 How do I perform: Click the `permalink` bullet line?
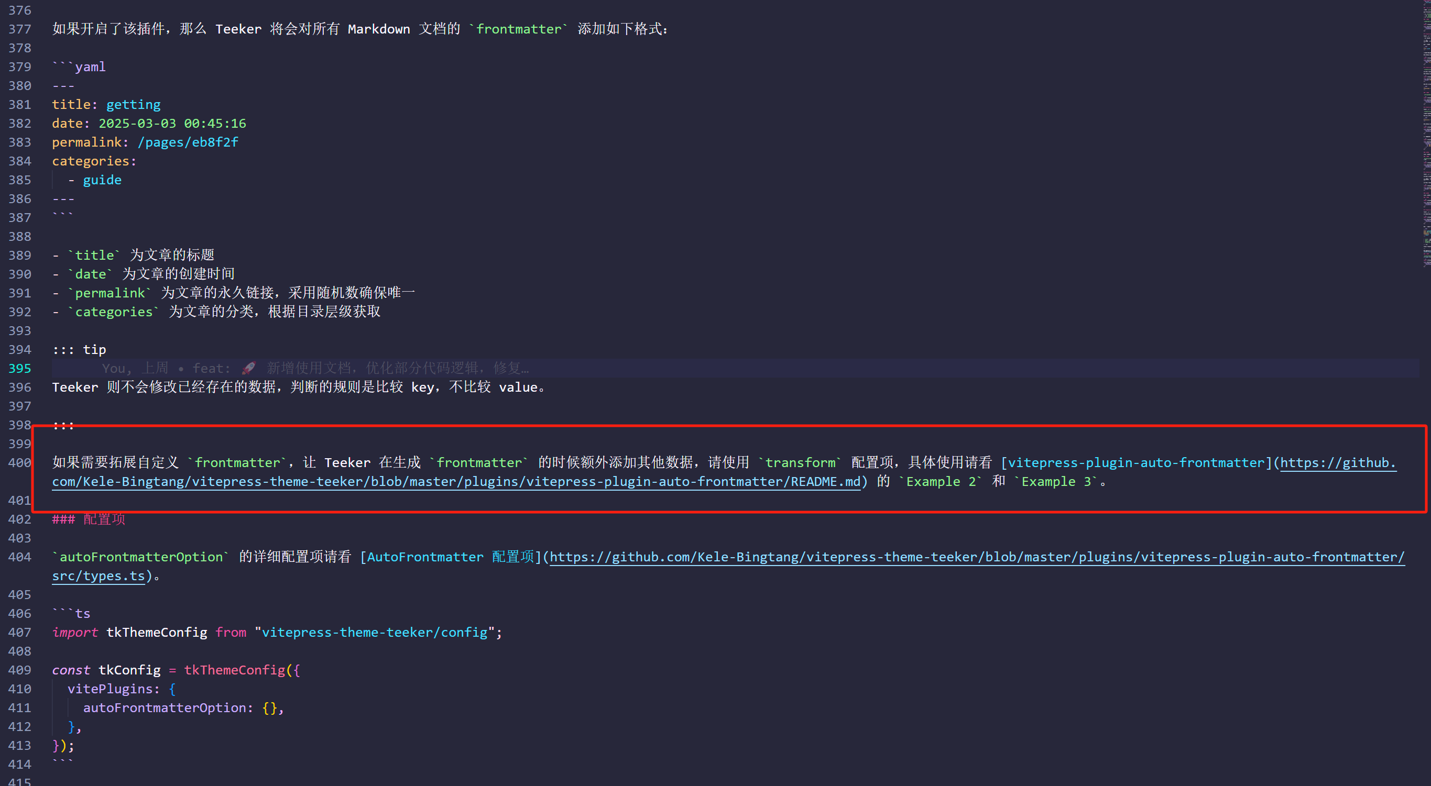233,293
